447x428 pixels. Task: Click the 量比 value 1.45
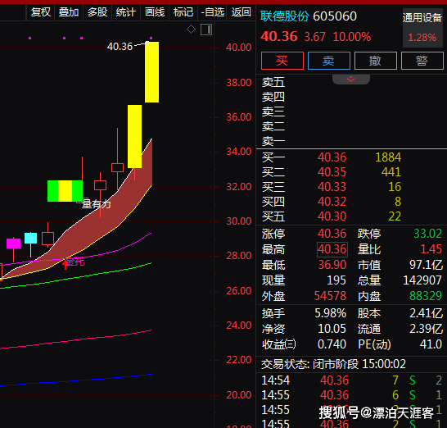pyautogui.click(x=431, y=249)
